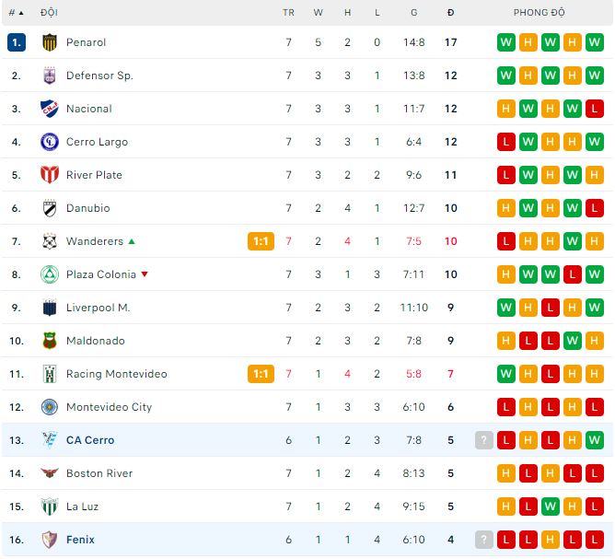Click the Racing Montevideo 1:1 live score
The image size is (615, 559).
(x=261, y=374)
